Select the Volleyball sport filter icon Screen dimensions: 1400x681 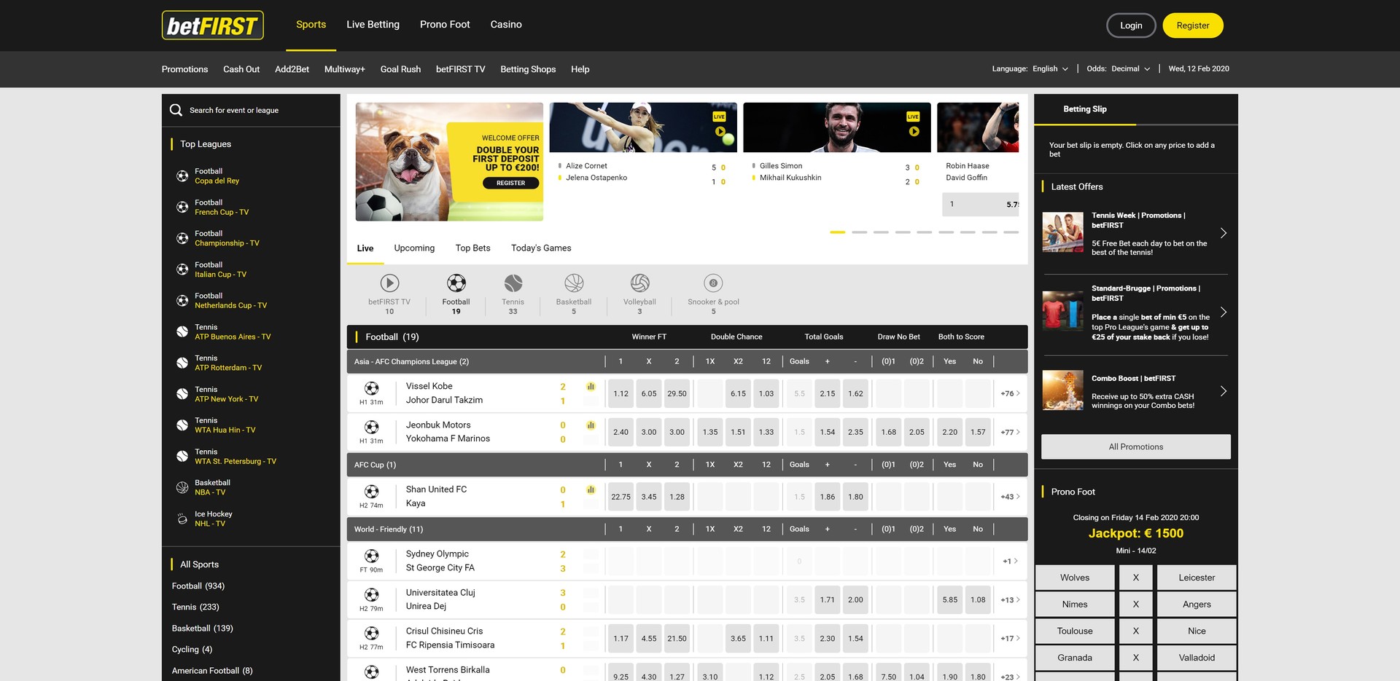pyautogui.click(x=639, y=283)
